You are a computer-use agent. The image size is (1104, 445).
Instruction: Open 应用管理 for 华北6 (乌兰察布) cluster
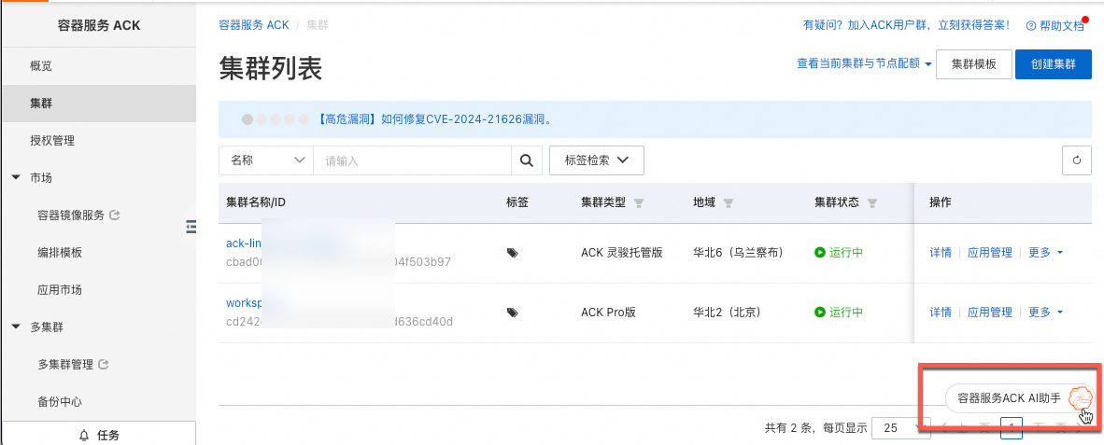(x=990, y=253)
